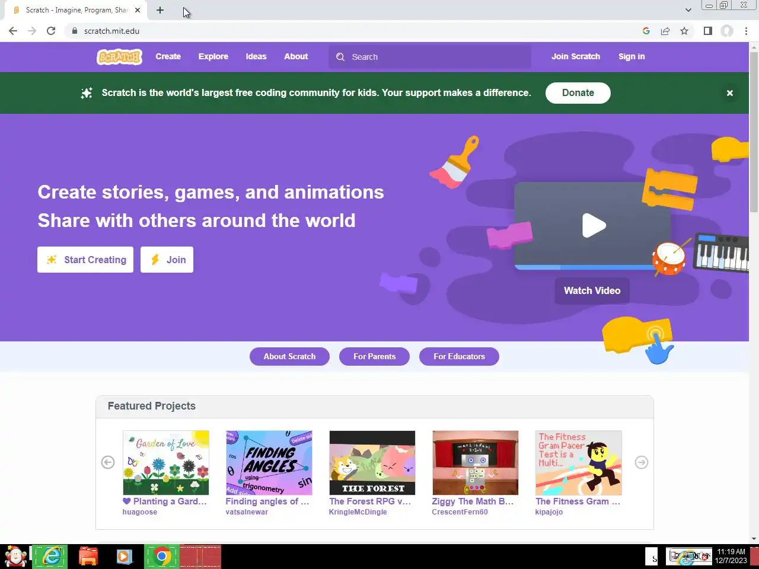Image resolution: width=759 pixels, height=569 pixels.
Task: Open Finding Angles project thumbnail
Action: pyautogui.click(x=269, y=463)
